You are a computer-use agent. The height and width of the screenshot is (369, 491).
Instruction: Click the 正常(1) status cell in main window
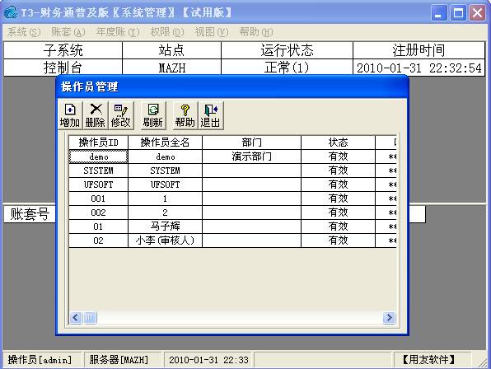288,68
